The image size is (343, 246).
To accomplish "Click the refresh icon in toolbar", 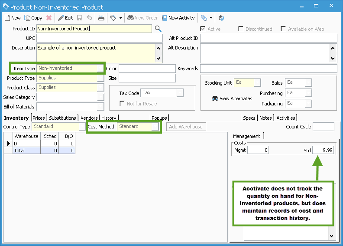I will pos(221,18).
